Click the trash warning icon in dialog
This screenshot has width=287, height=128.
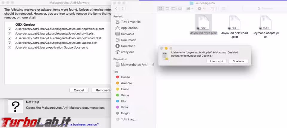click(165, 56)
